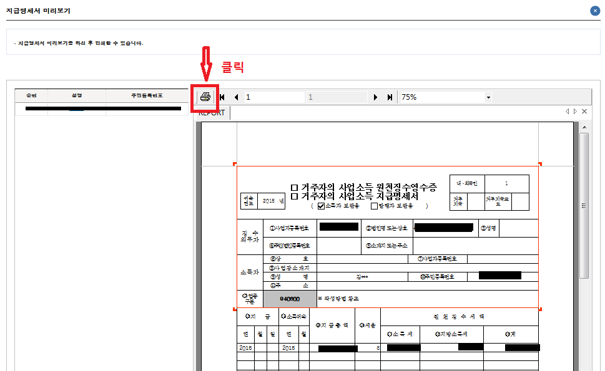Click the printer icon to print report
This screenshot has width=605, height=371.
point(205,97)
